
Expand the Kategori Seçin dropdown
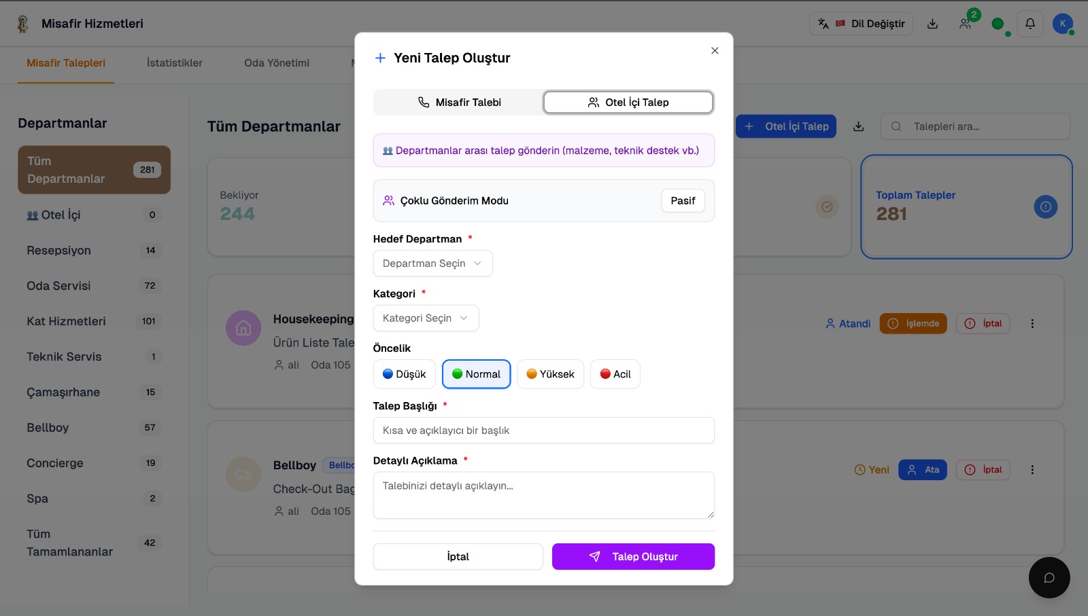[426, 318]
